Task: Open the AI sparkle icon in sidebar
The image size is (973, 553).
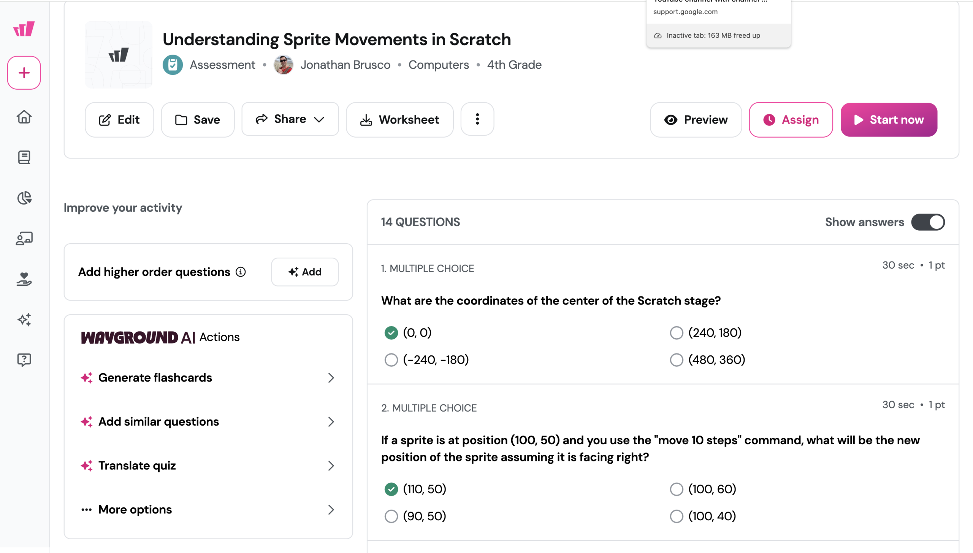Action: [x=24, y=319]
